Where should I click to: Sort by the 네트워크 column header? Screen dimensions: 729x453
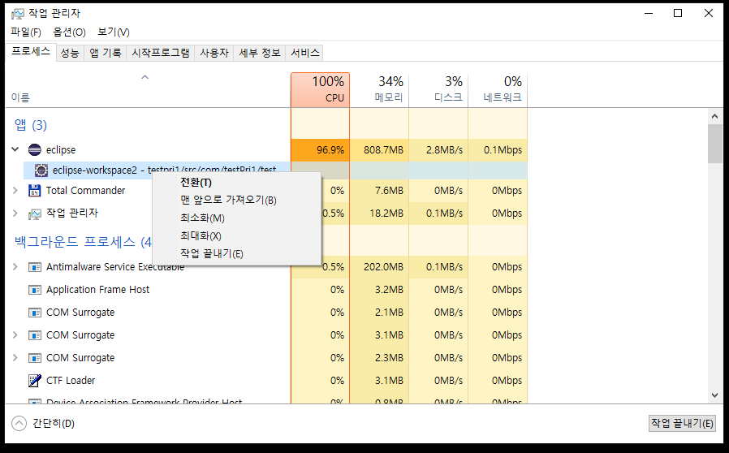pyautogui.click(x=498, y=90)
